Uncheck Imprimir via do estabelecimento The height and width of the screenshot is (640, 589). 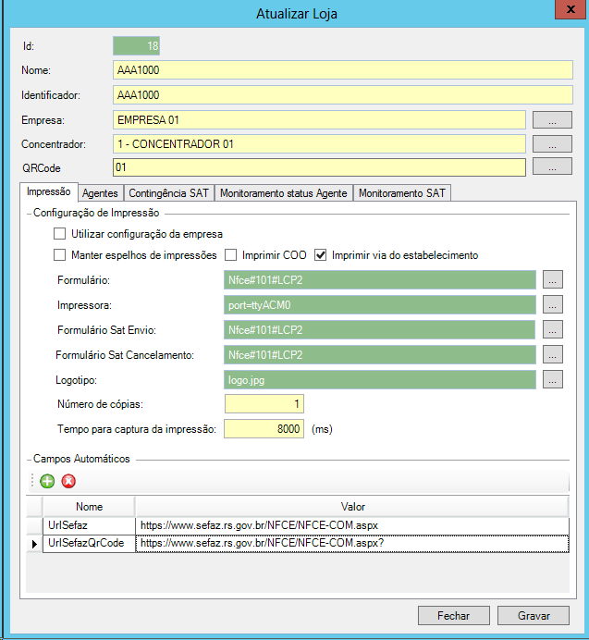pos(322,255)
